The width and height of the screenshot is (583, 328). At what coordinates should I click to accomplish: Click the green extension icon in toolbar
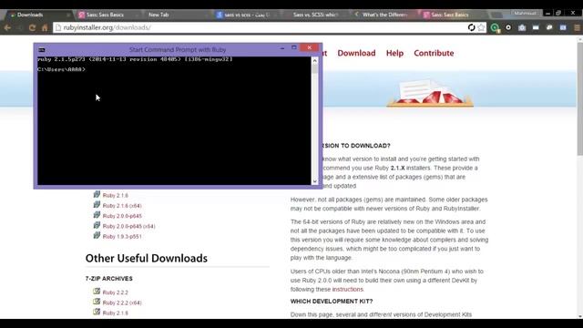(495, 27)
